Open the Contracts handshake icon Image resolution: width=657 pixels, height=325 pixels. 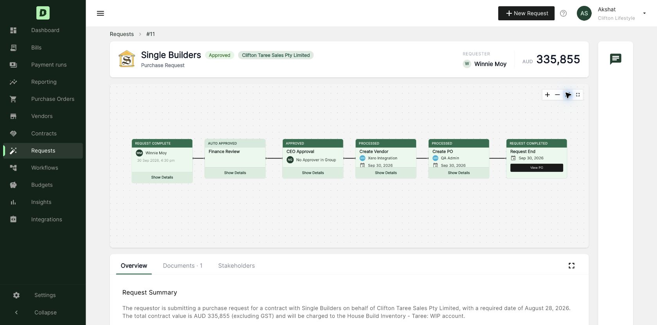(13, 134)
